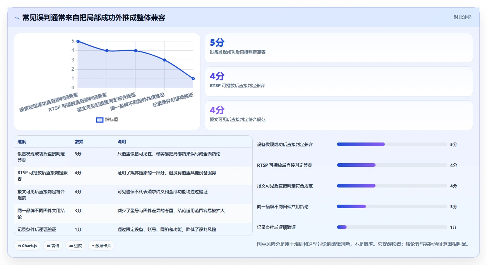Click table cell 报文可见后直接判定符合规范

coord(43,195)
